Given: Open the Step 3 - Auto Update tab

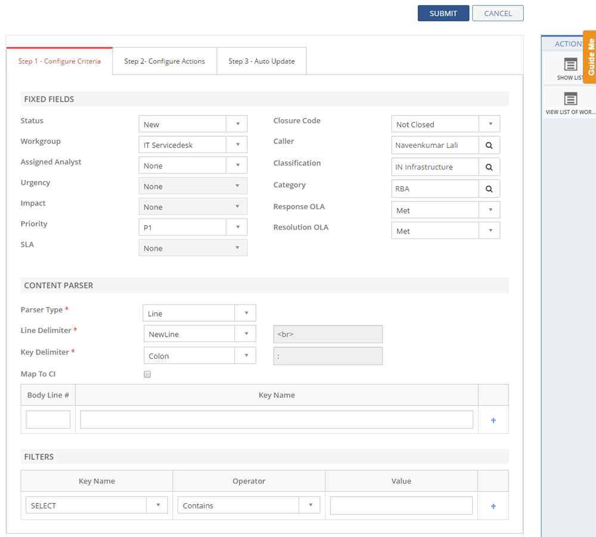Looking at the screenshot, I should point(262,61).
